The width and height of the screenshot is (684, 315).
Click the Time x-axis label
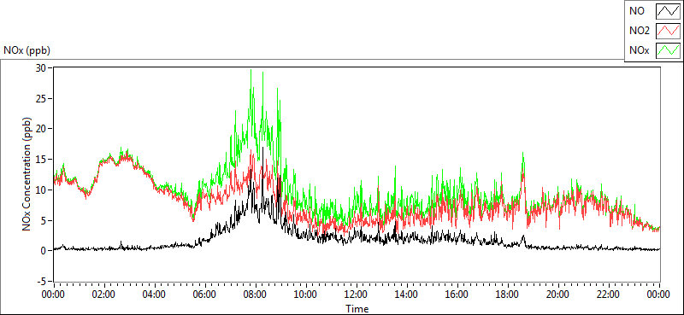[x=357, y=309]
